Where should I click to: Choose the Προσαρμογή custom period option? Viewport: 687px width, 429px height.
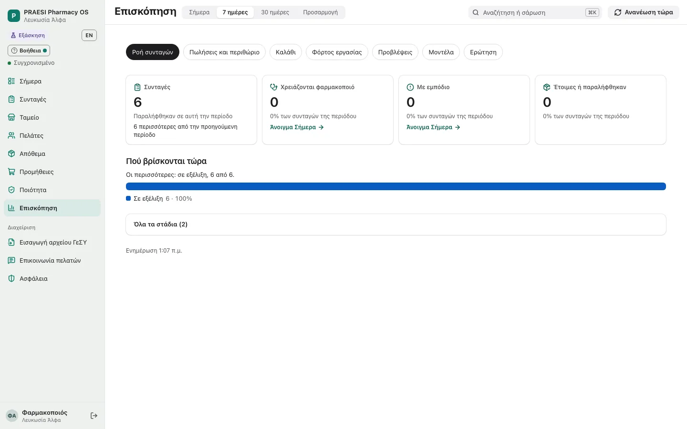pos(321,12)
